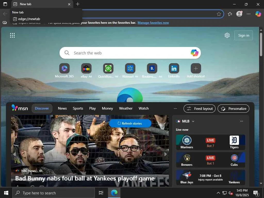Click taskbar Type here to search box

pyautogui.click(x=54, y=193)
